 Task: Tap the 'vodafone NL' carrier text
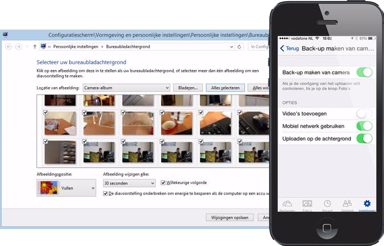pos(302,38)
